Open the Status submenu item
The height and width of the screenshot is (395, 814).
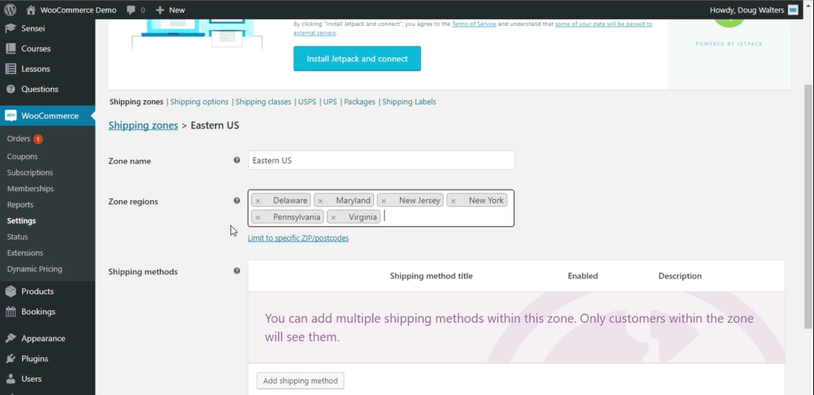tap(17, 237)
